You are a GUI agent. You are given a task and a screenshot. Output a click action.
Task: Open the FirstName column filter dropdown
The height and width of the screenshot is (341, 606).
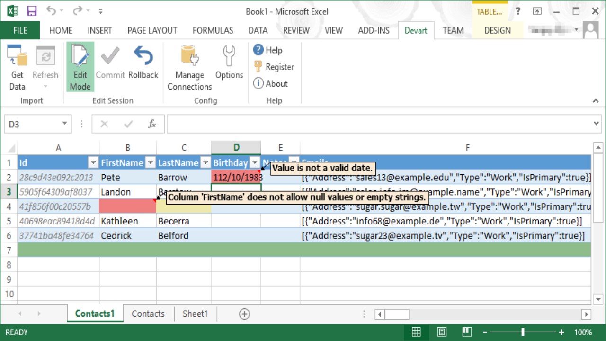150,162
